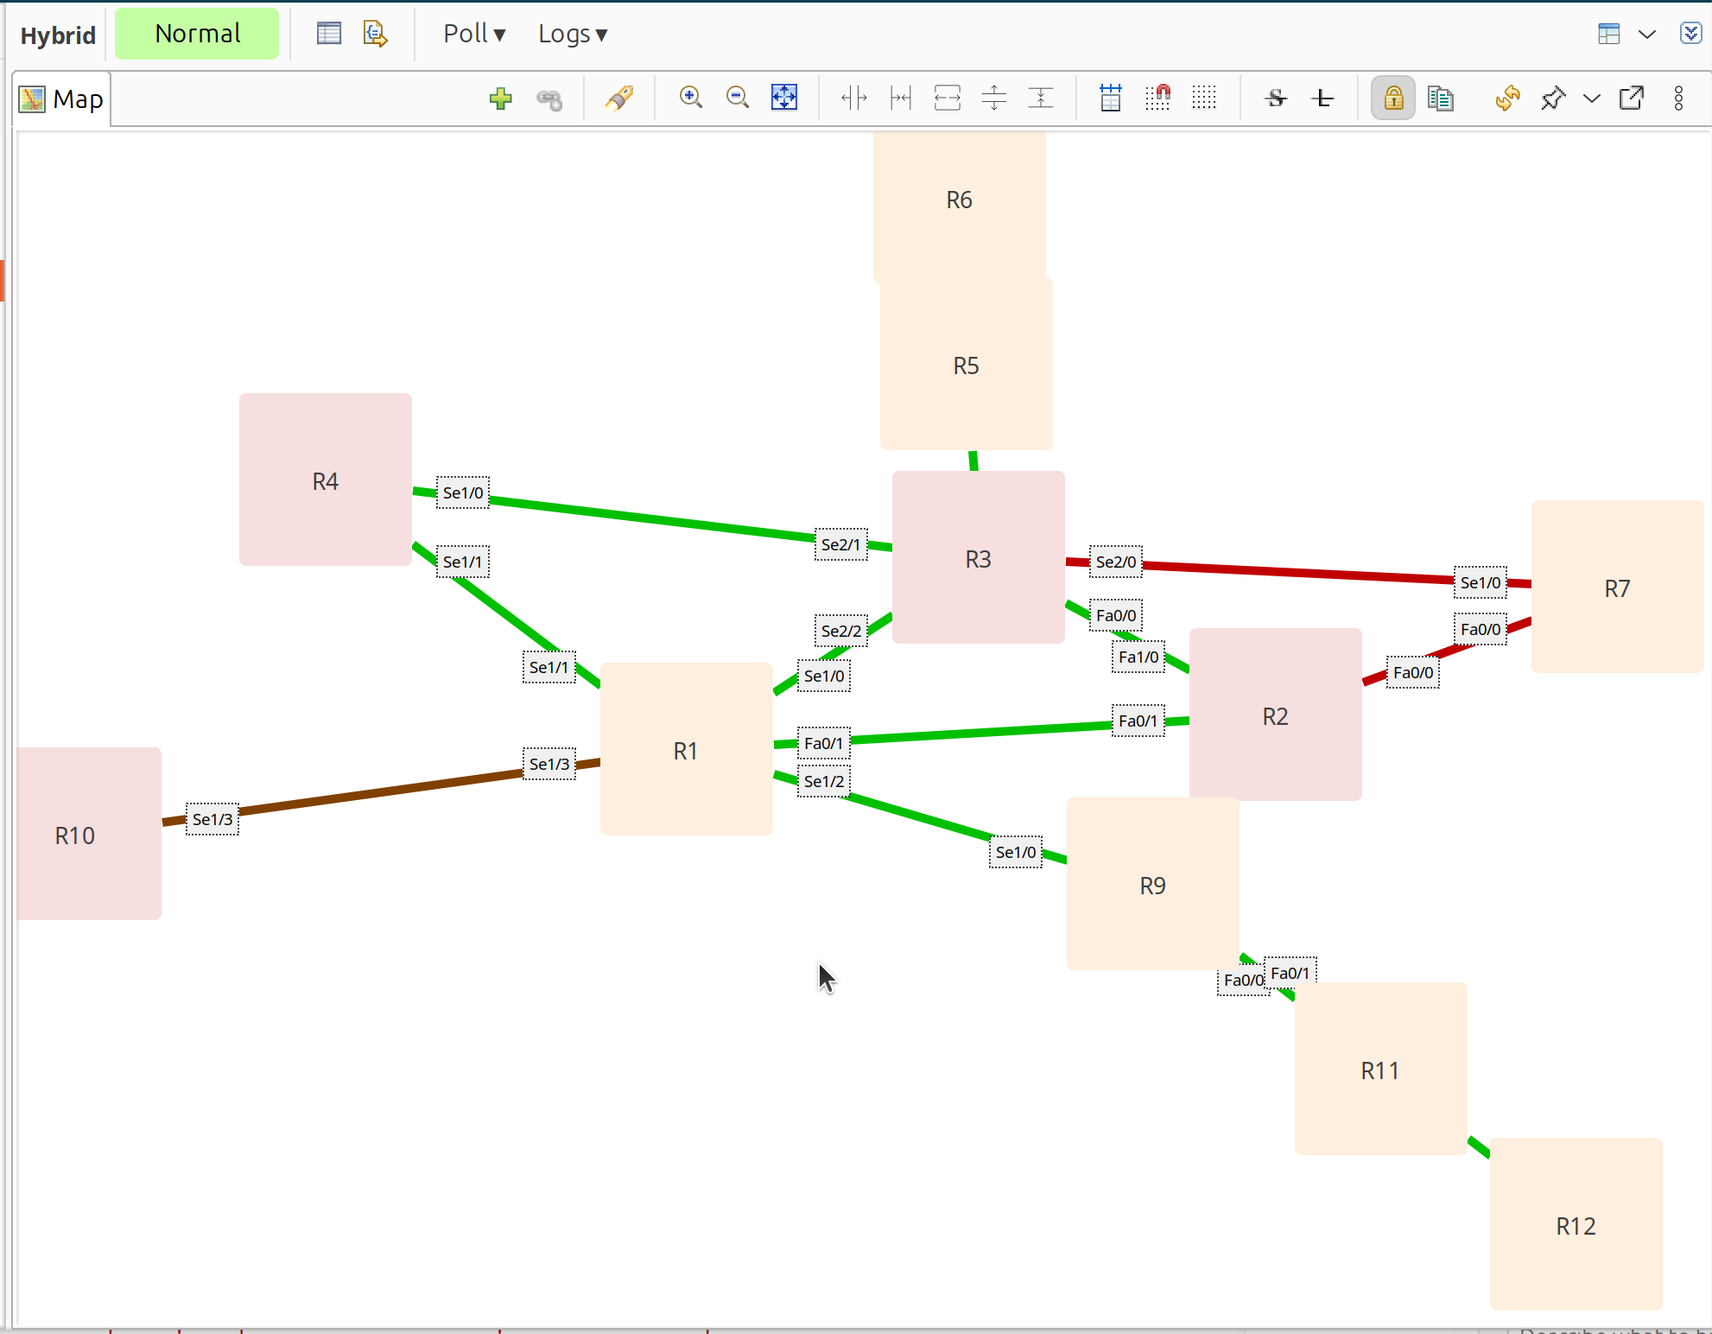Switch to the Map tab

(61, 98)
